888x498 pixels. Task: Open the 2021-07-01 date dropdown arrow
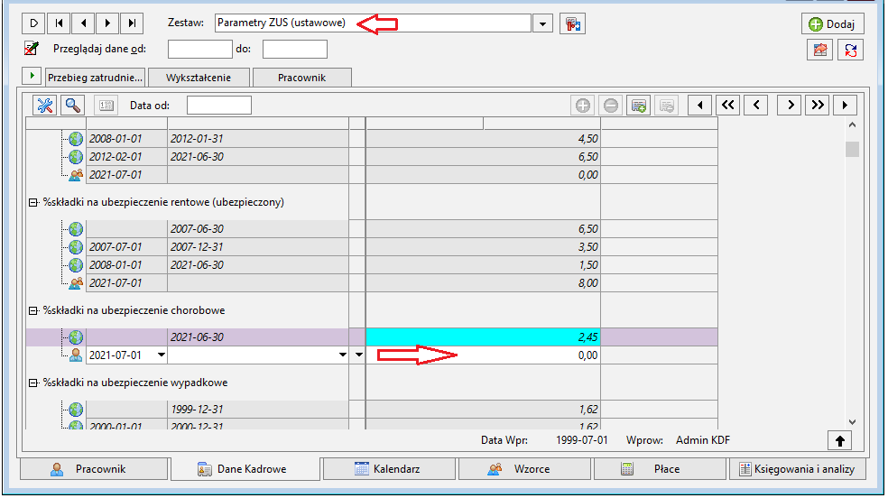(162, 355)
